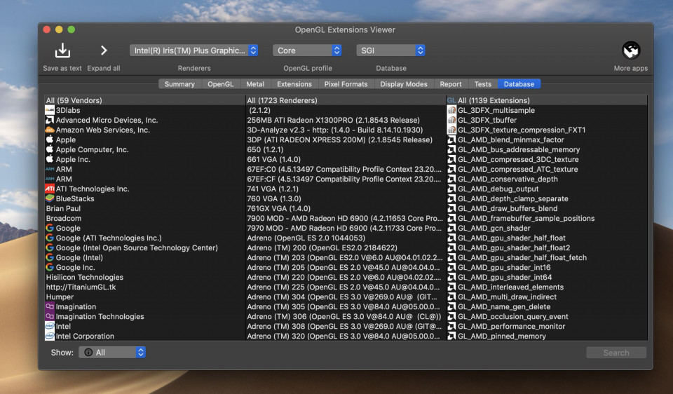Select 3D-Analyze v2.3 renderer row
The height and width of the screenshot is (394, 673).
pyautogui.click(x=346, y=130)
